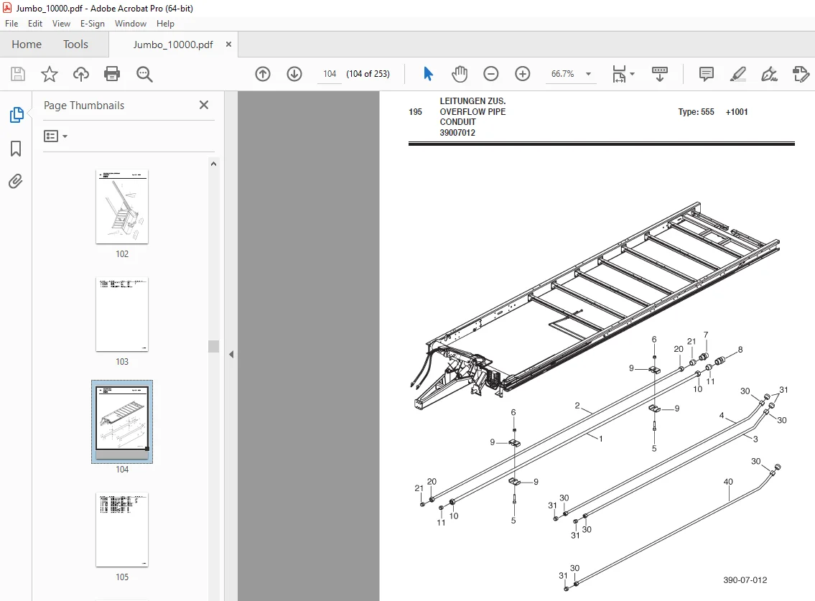The width and height of the screenshot is (815, 601).
Task: Open the Edit menu
Action: pyautogui.click(x=34, y=24)
